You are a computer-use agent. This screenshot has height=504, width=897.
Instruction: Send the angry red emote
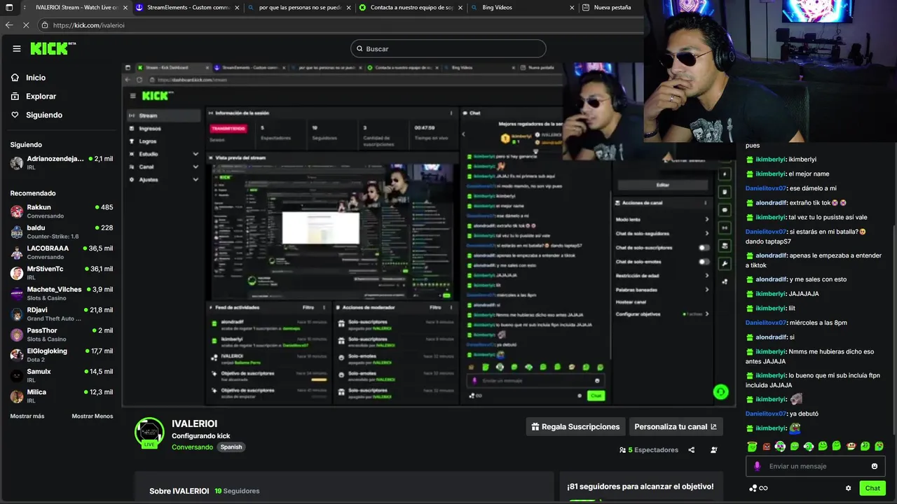[766, 446]
